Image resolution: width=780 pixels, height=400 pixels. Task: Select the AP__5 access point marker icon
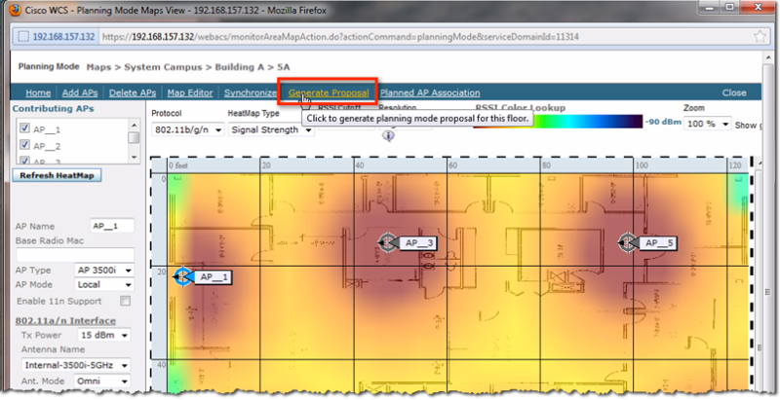[628, 242]
